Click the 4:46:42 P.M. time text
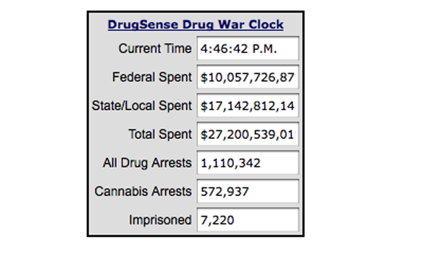 pyautogui.click(x=239, y=49)
